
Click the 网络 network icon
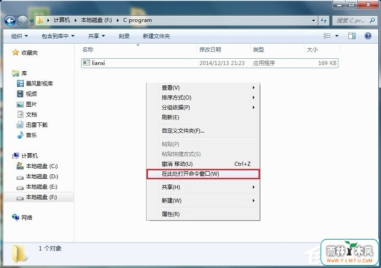point(16,217)
